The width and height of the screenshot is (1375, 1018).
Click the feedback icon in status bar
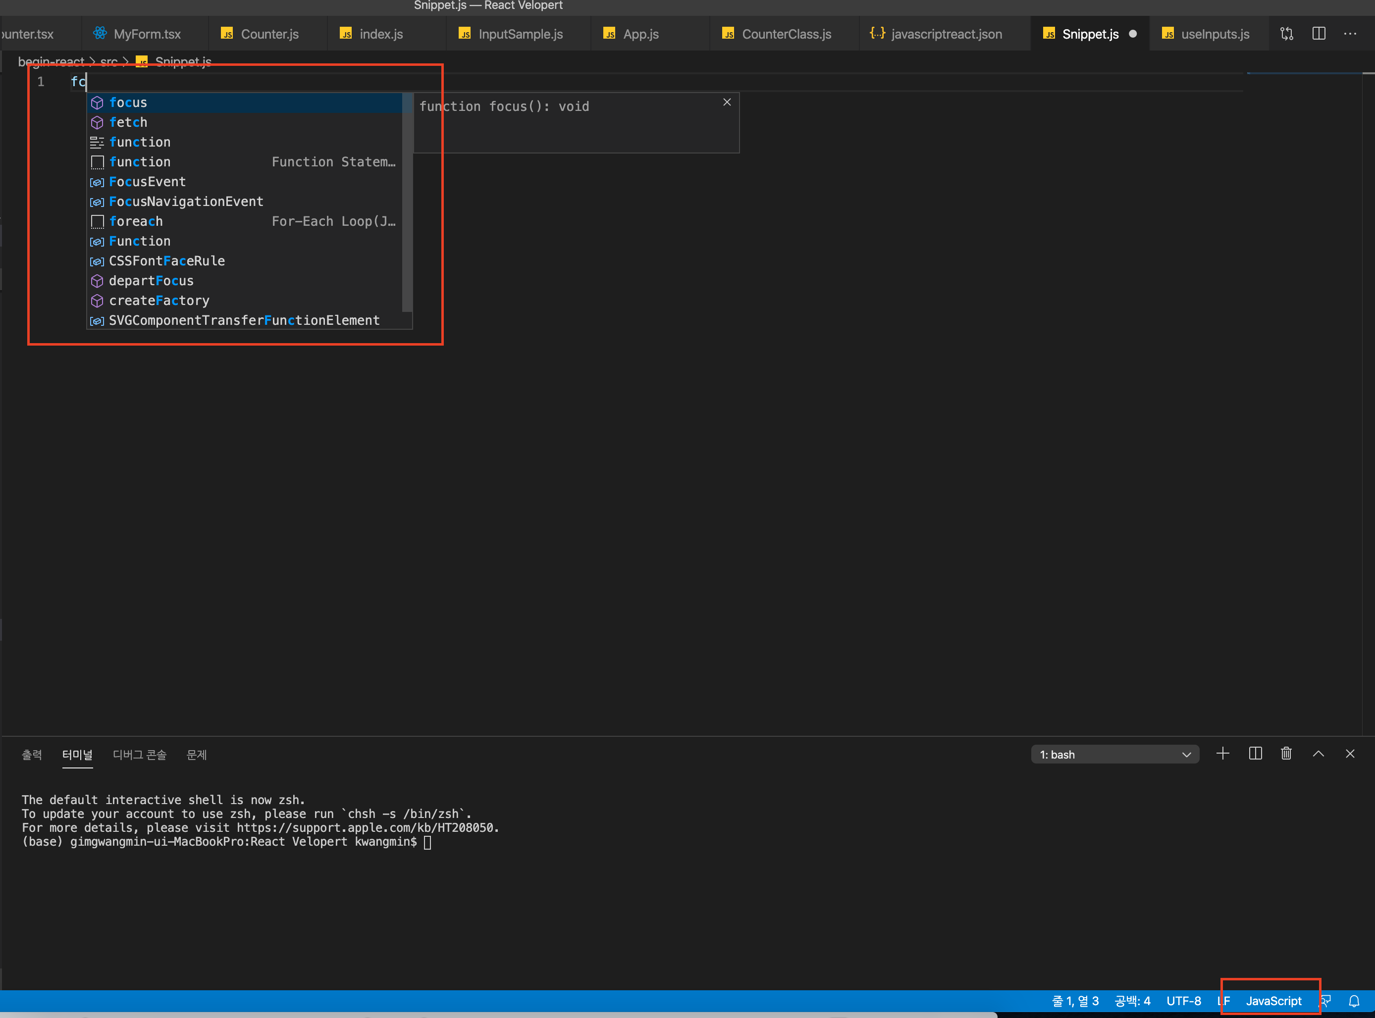tap(1325, 1001)
